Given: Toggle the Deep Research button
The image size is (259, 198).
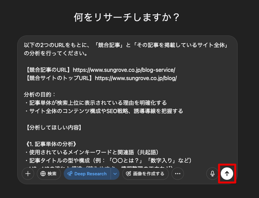Looking at the screenshot, I should 87,174.
